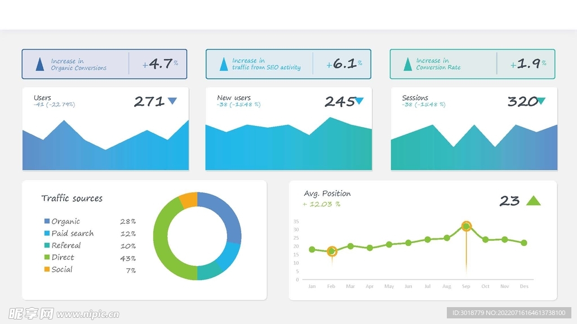Click the highlighted Sep peak data point
Image resolution: width=577 pixels, height=324 pixels.
[466, 227]
